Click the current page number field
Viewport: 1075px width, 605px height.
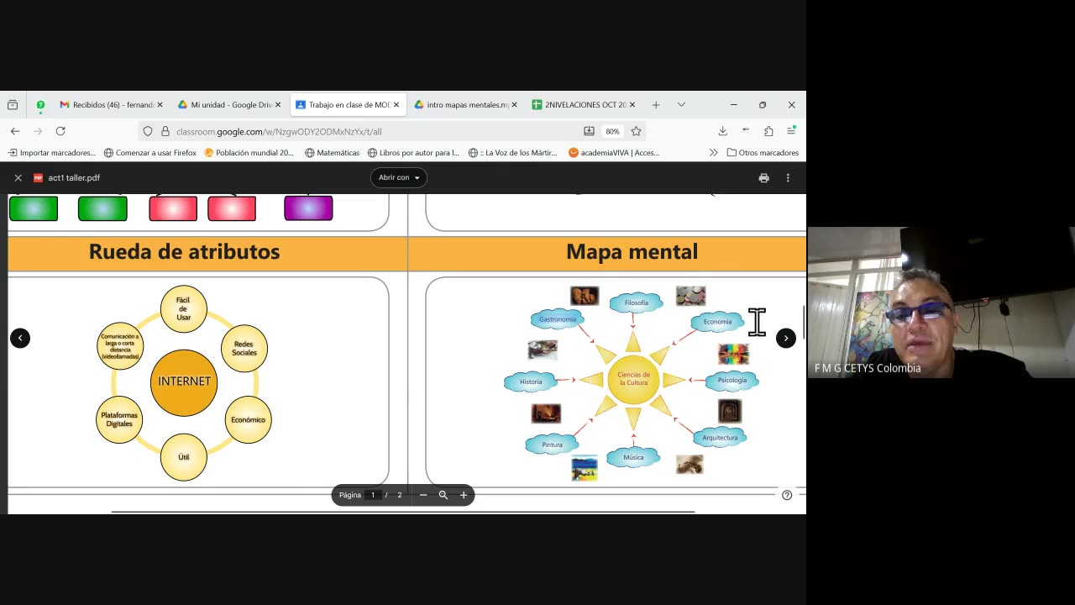(373, 495)
